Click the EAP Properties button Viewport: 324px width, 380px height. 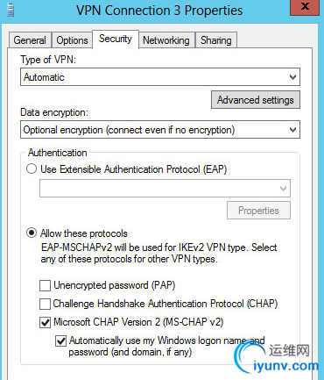point(258,211)
